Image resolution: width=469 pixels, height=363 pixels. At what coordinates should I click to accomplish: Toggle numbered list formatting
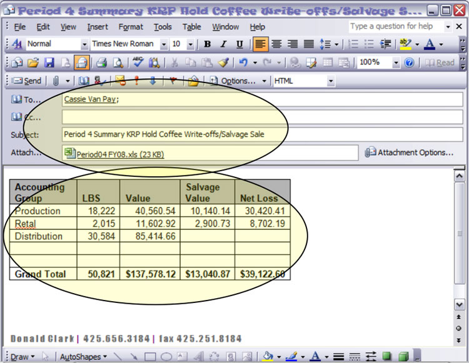(x=353, y=44)
